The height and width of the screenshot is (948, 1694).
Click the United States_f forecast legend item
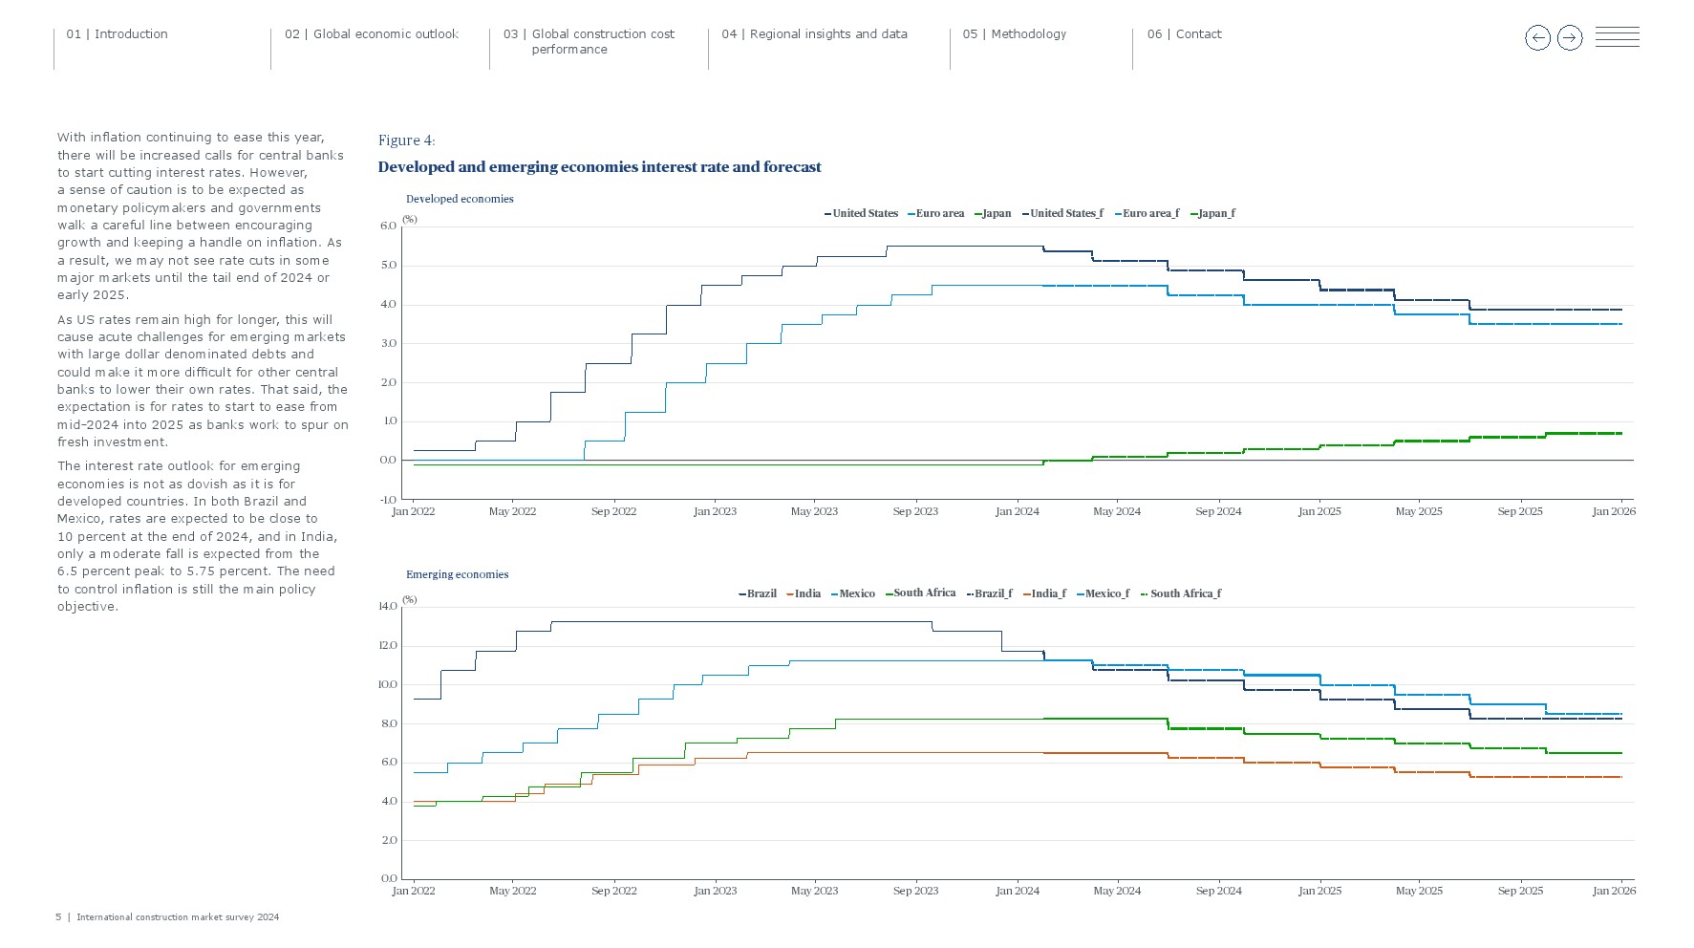(x=1065, y=214)
